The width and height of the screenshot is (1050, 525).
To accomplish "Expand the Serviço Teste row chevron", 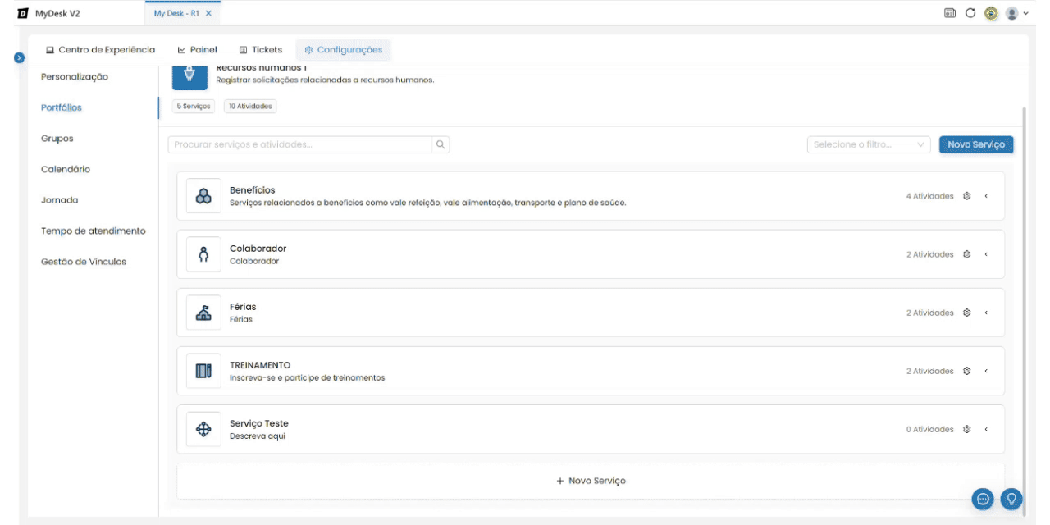I will [986, 429].
